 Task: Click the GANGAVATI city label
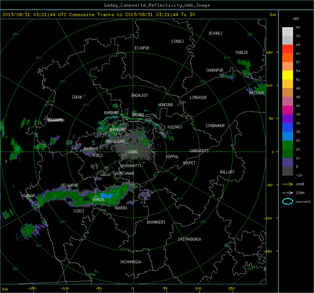(x=199, y=151)
